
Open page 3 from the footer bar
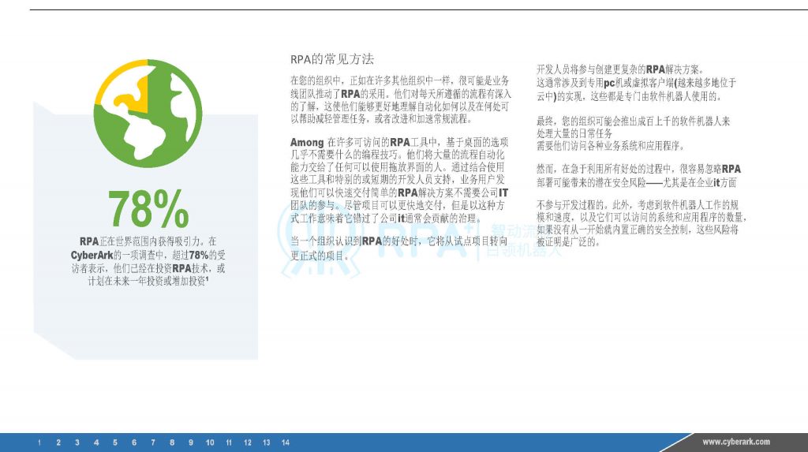click(77, 443)
